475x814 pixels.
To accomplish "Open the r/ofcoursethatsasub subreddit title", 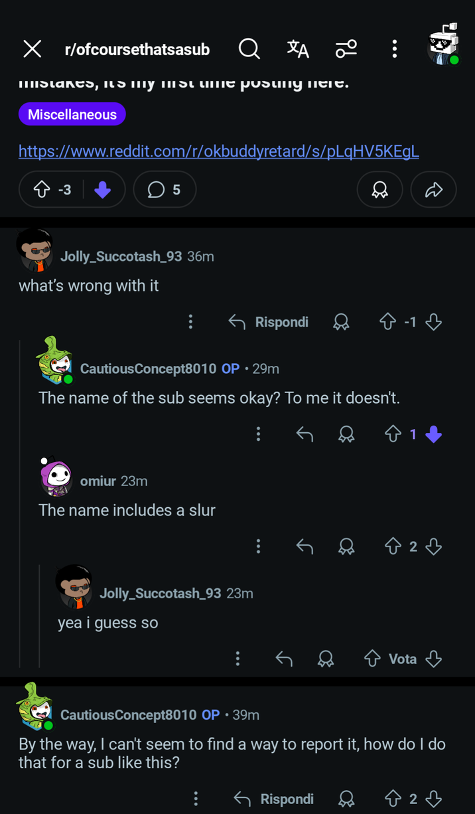I will click(137, 48).
